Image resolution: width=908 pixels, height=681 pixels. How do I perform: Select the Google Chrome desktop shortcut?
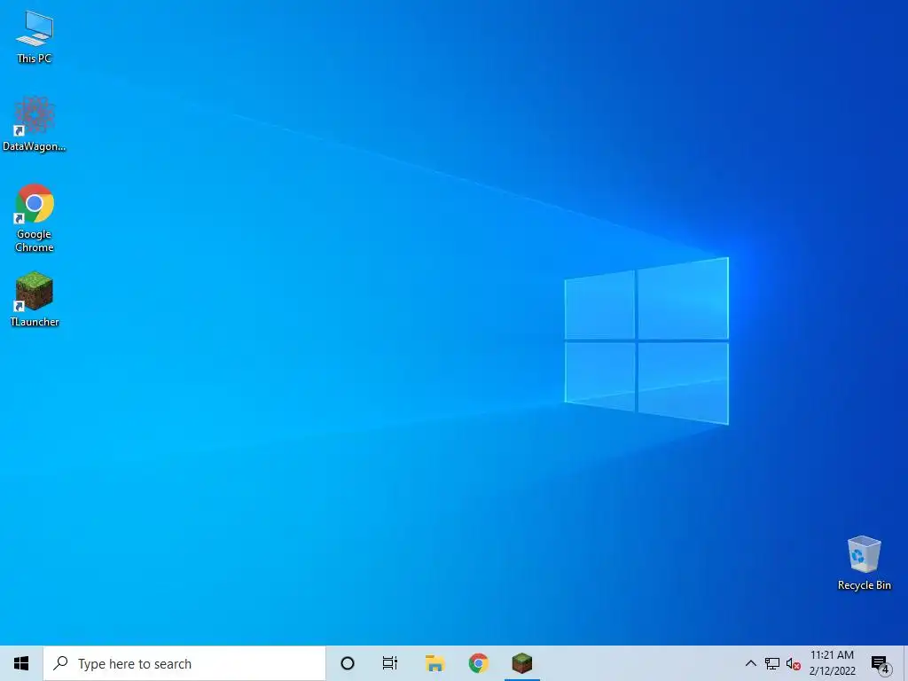tap(35, 218)
